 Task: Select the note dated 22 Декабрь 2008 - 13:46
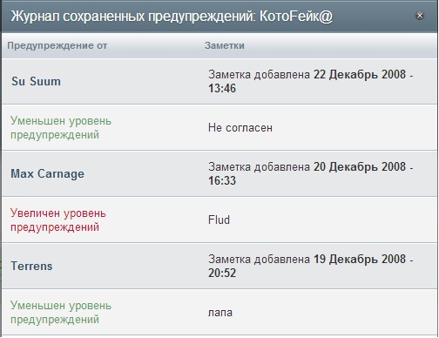pyautogui.click(x=311, y=81)
